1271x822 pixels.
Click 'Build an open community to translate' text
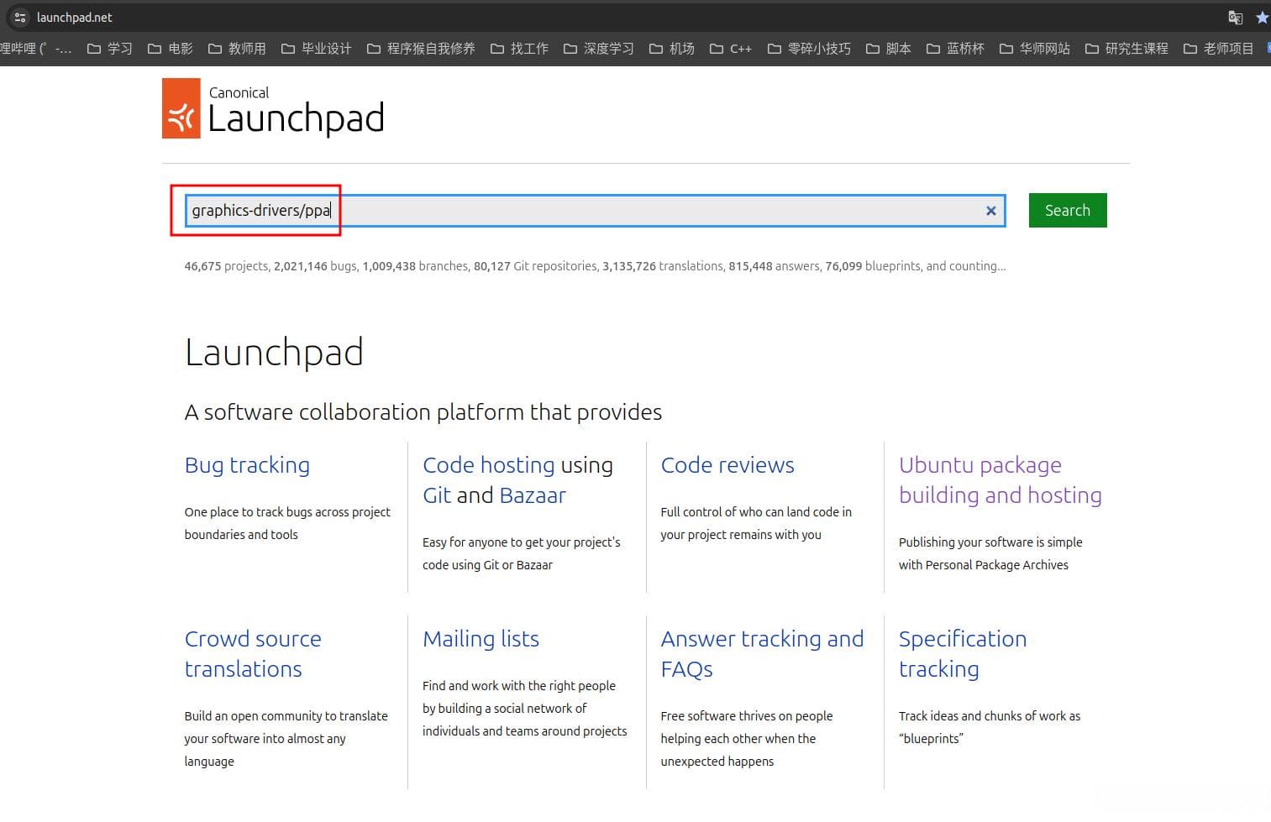point(286,739)
